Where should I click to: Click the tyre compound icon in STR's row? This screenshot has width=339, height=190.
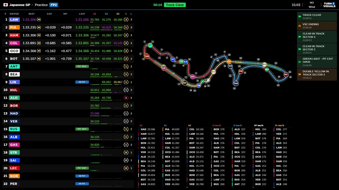click(x=126, y=153)
